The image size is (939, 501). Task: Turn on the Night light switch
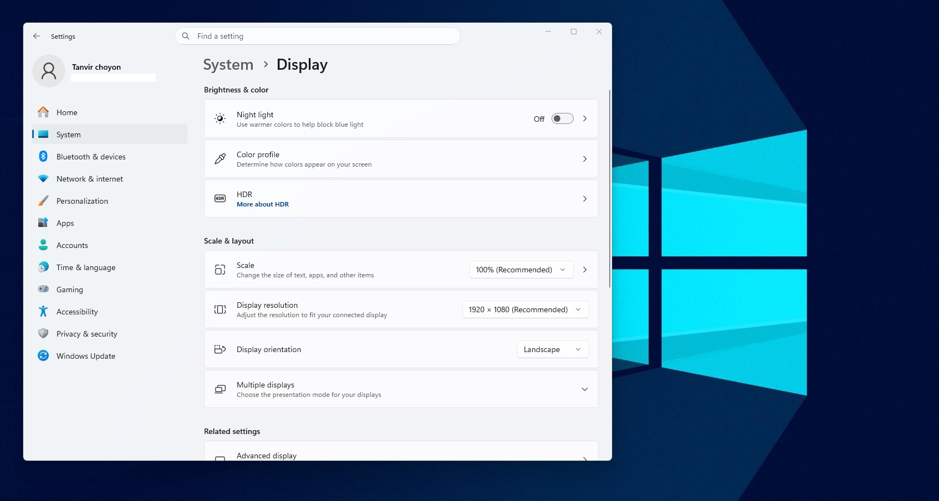562,118
